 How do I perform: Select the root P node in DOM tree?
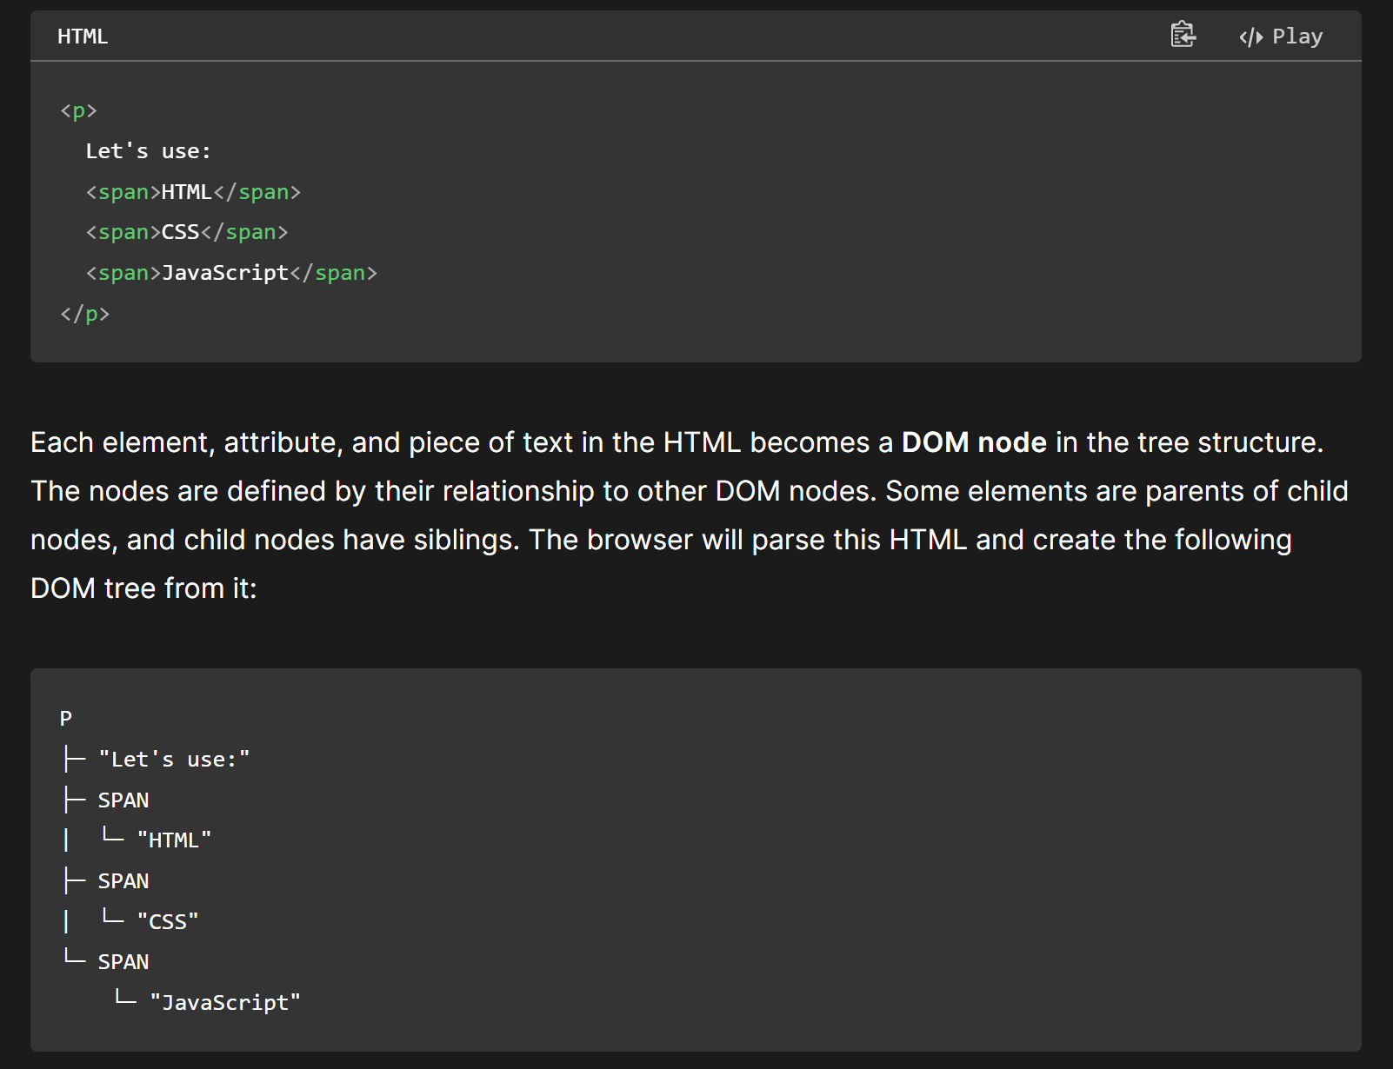point(66,719)
